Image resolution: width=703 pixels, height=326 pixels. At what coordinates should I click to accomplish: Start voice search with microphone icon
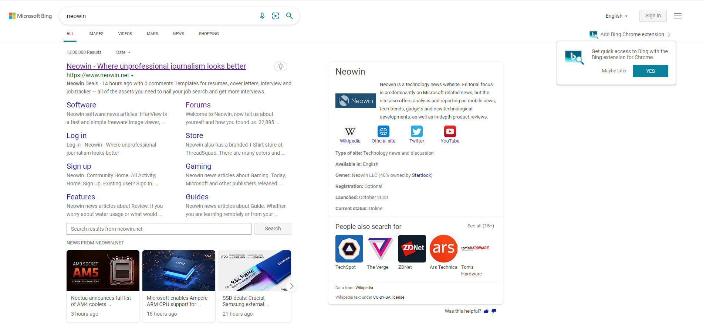(262, 16)
